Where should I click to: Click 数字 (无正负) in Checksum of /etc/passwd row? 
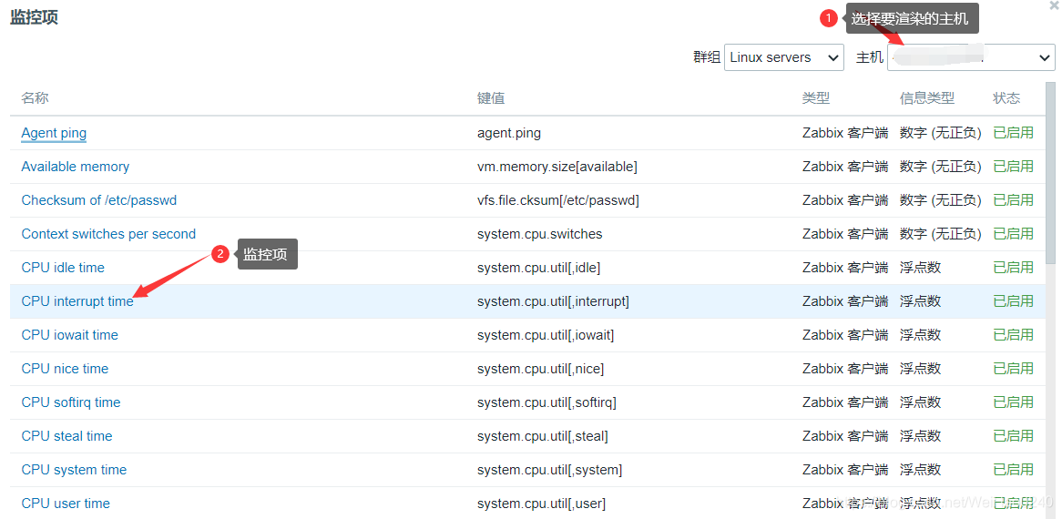coord(941,200)
